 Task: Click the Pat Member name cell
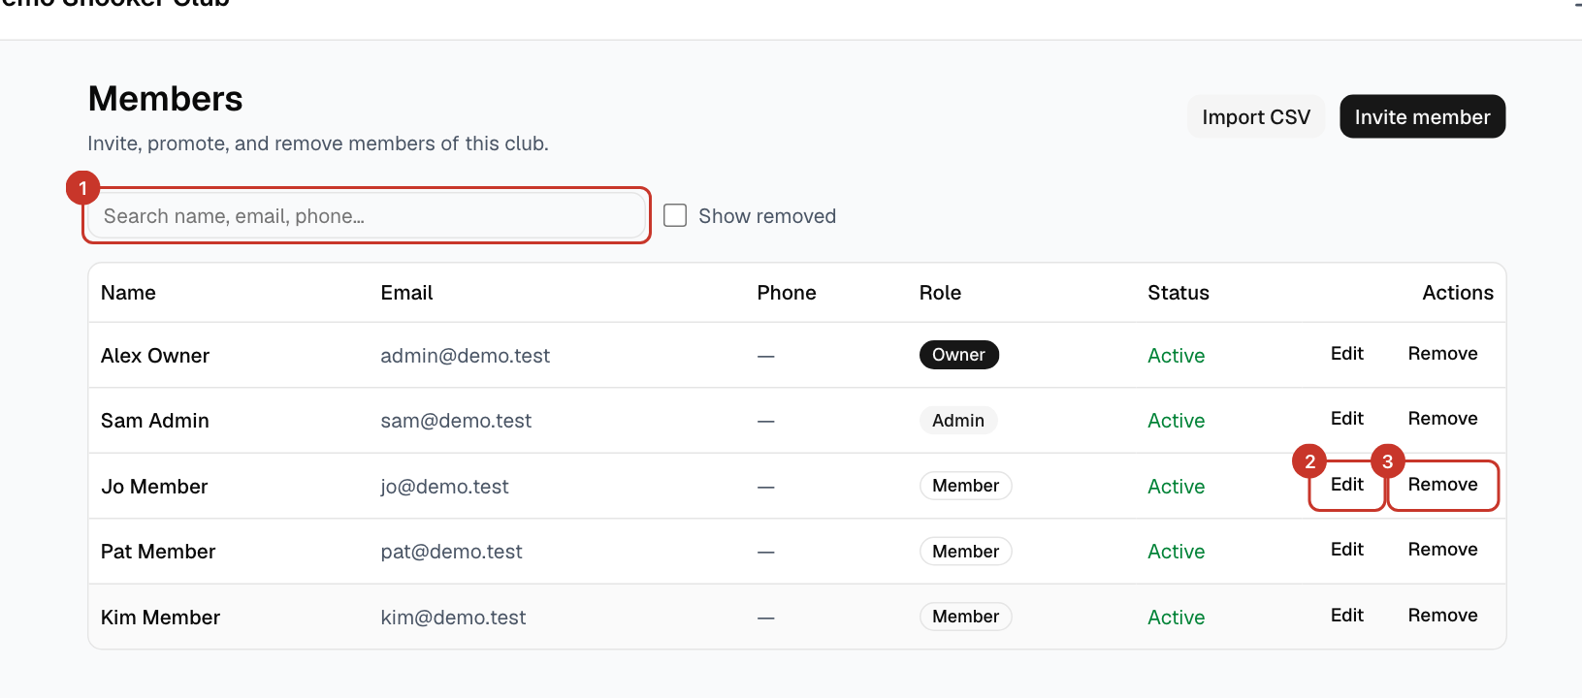(x=158, y=552)
